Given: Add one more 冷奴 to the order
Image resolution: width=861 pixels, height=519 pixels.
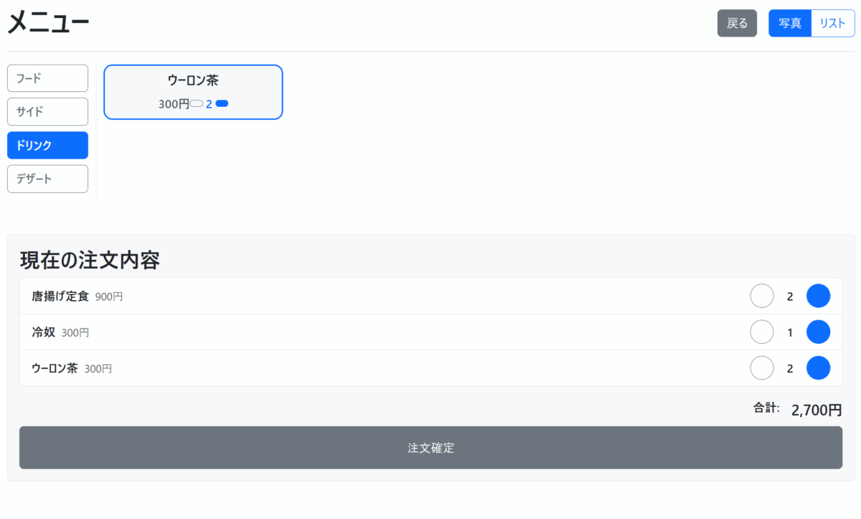Looking at the screenshot, I should click(818, 332).
